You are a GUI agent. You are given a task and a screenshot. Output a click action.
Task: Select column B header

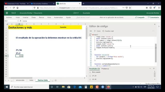(x=19, y=24)
